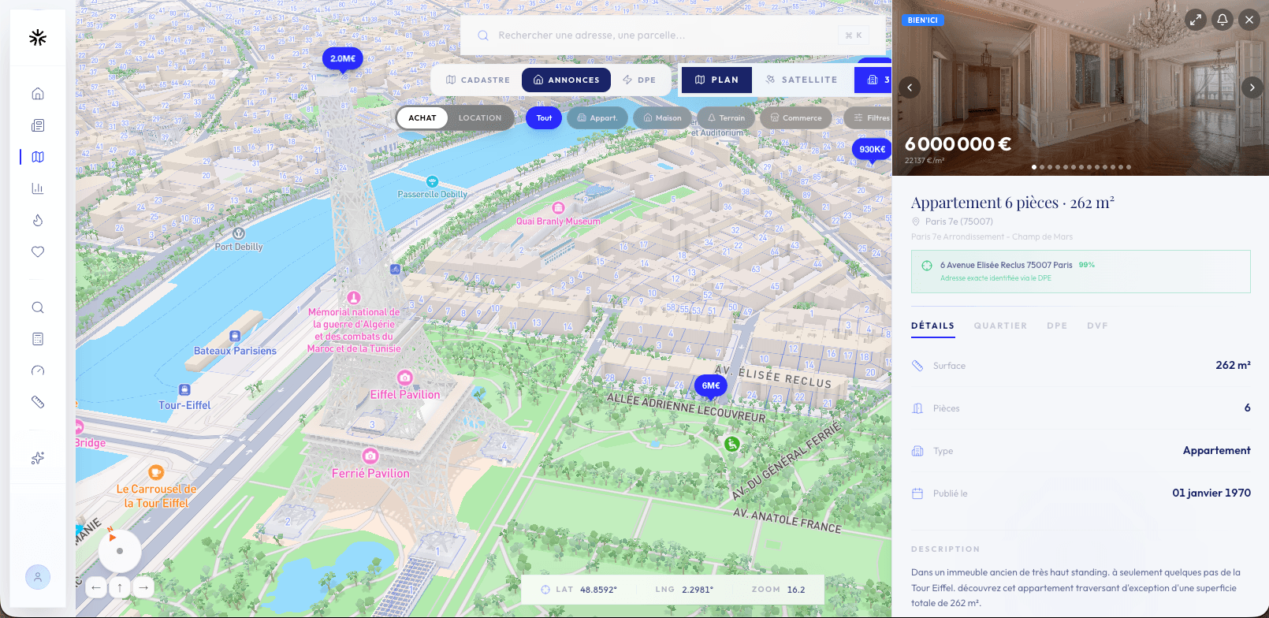Open the Home icon in sidebar
The image size is (1269, 618).
38,94
